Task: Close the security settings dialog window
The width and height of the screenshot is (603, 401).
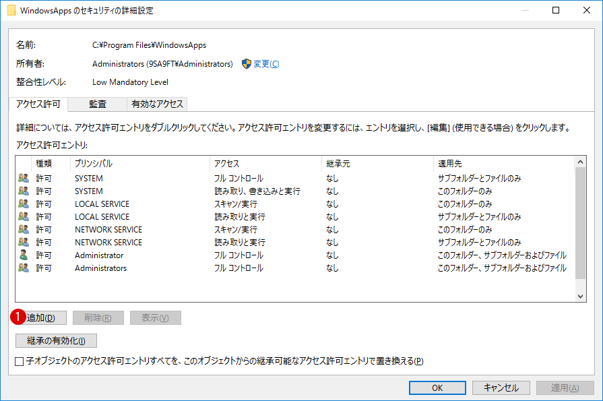Action: coord(586,10)
